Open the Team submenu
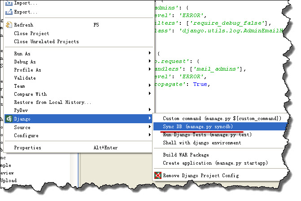 click(79, 86)
